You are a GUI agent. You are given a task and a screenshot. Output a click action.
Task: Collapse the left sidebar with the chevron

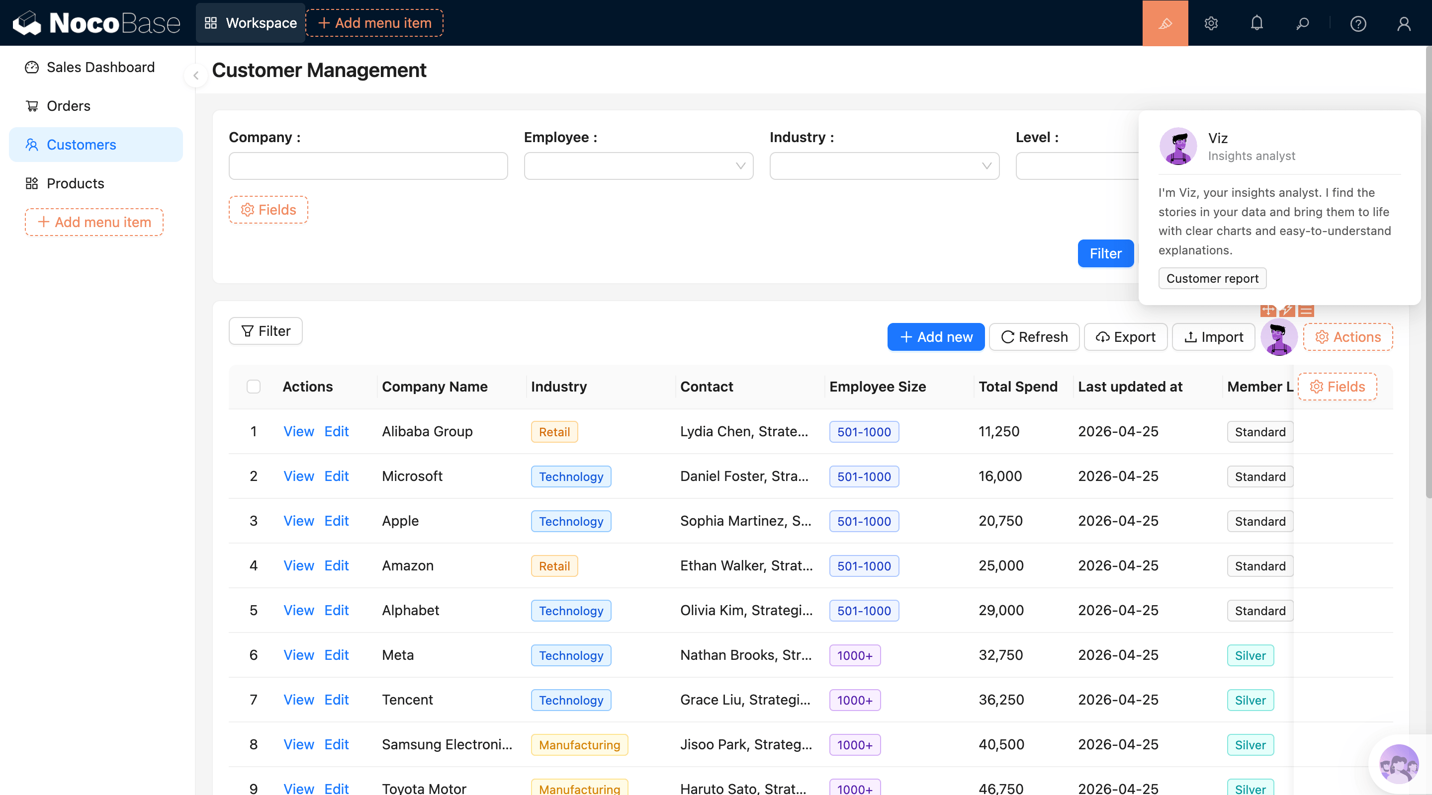click(196, 76)
